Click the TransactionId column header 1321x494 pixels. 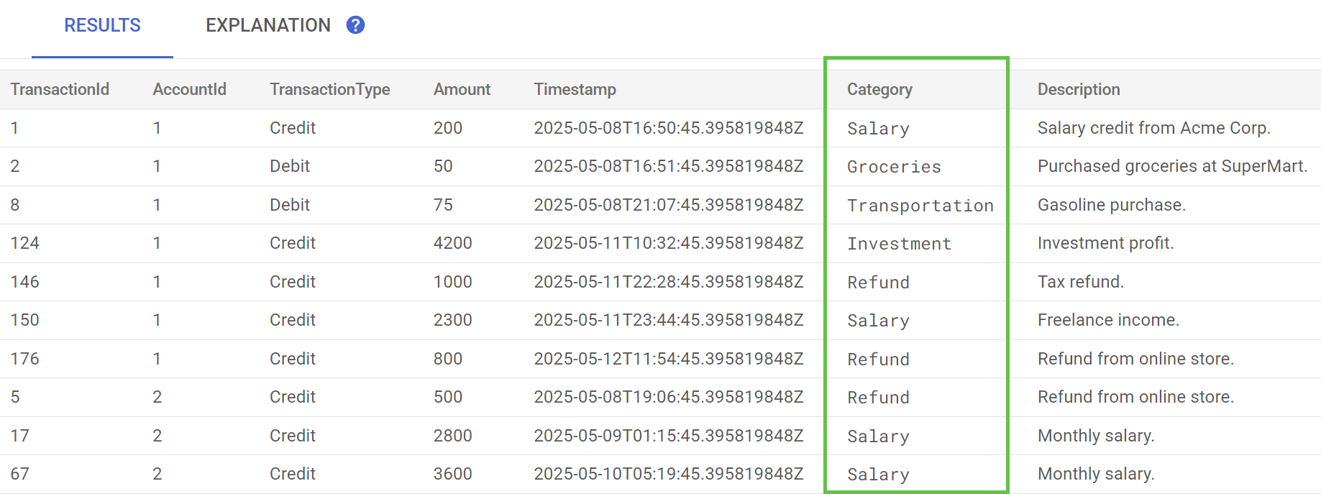point(60,89)
